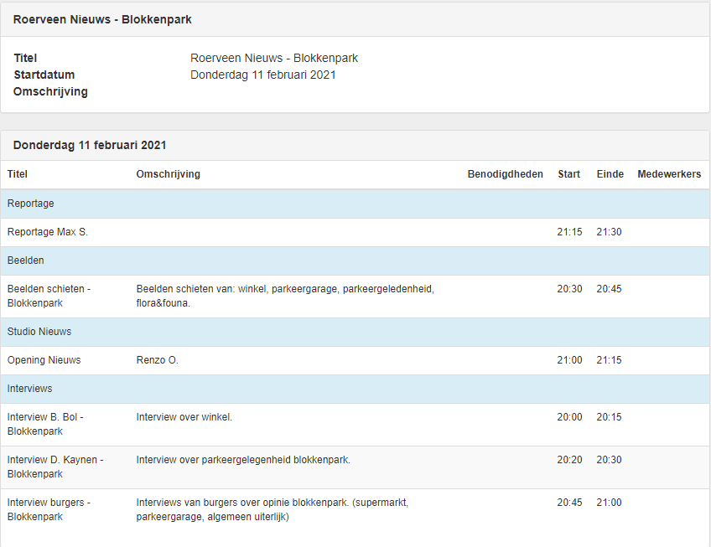
Task: Open the Interview D. Kaynen entry
Action: pyautogui.click(x=55, y=467)
